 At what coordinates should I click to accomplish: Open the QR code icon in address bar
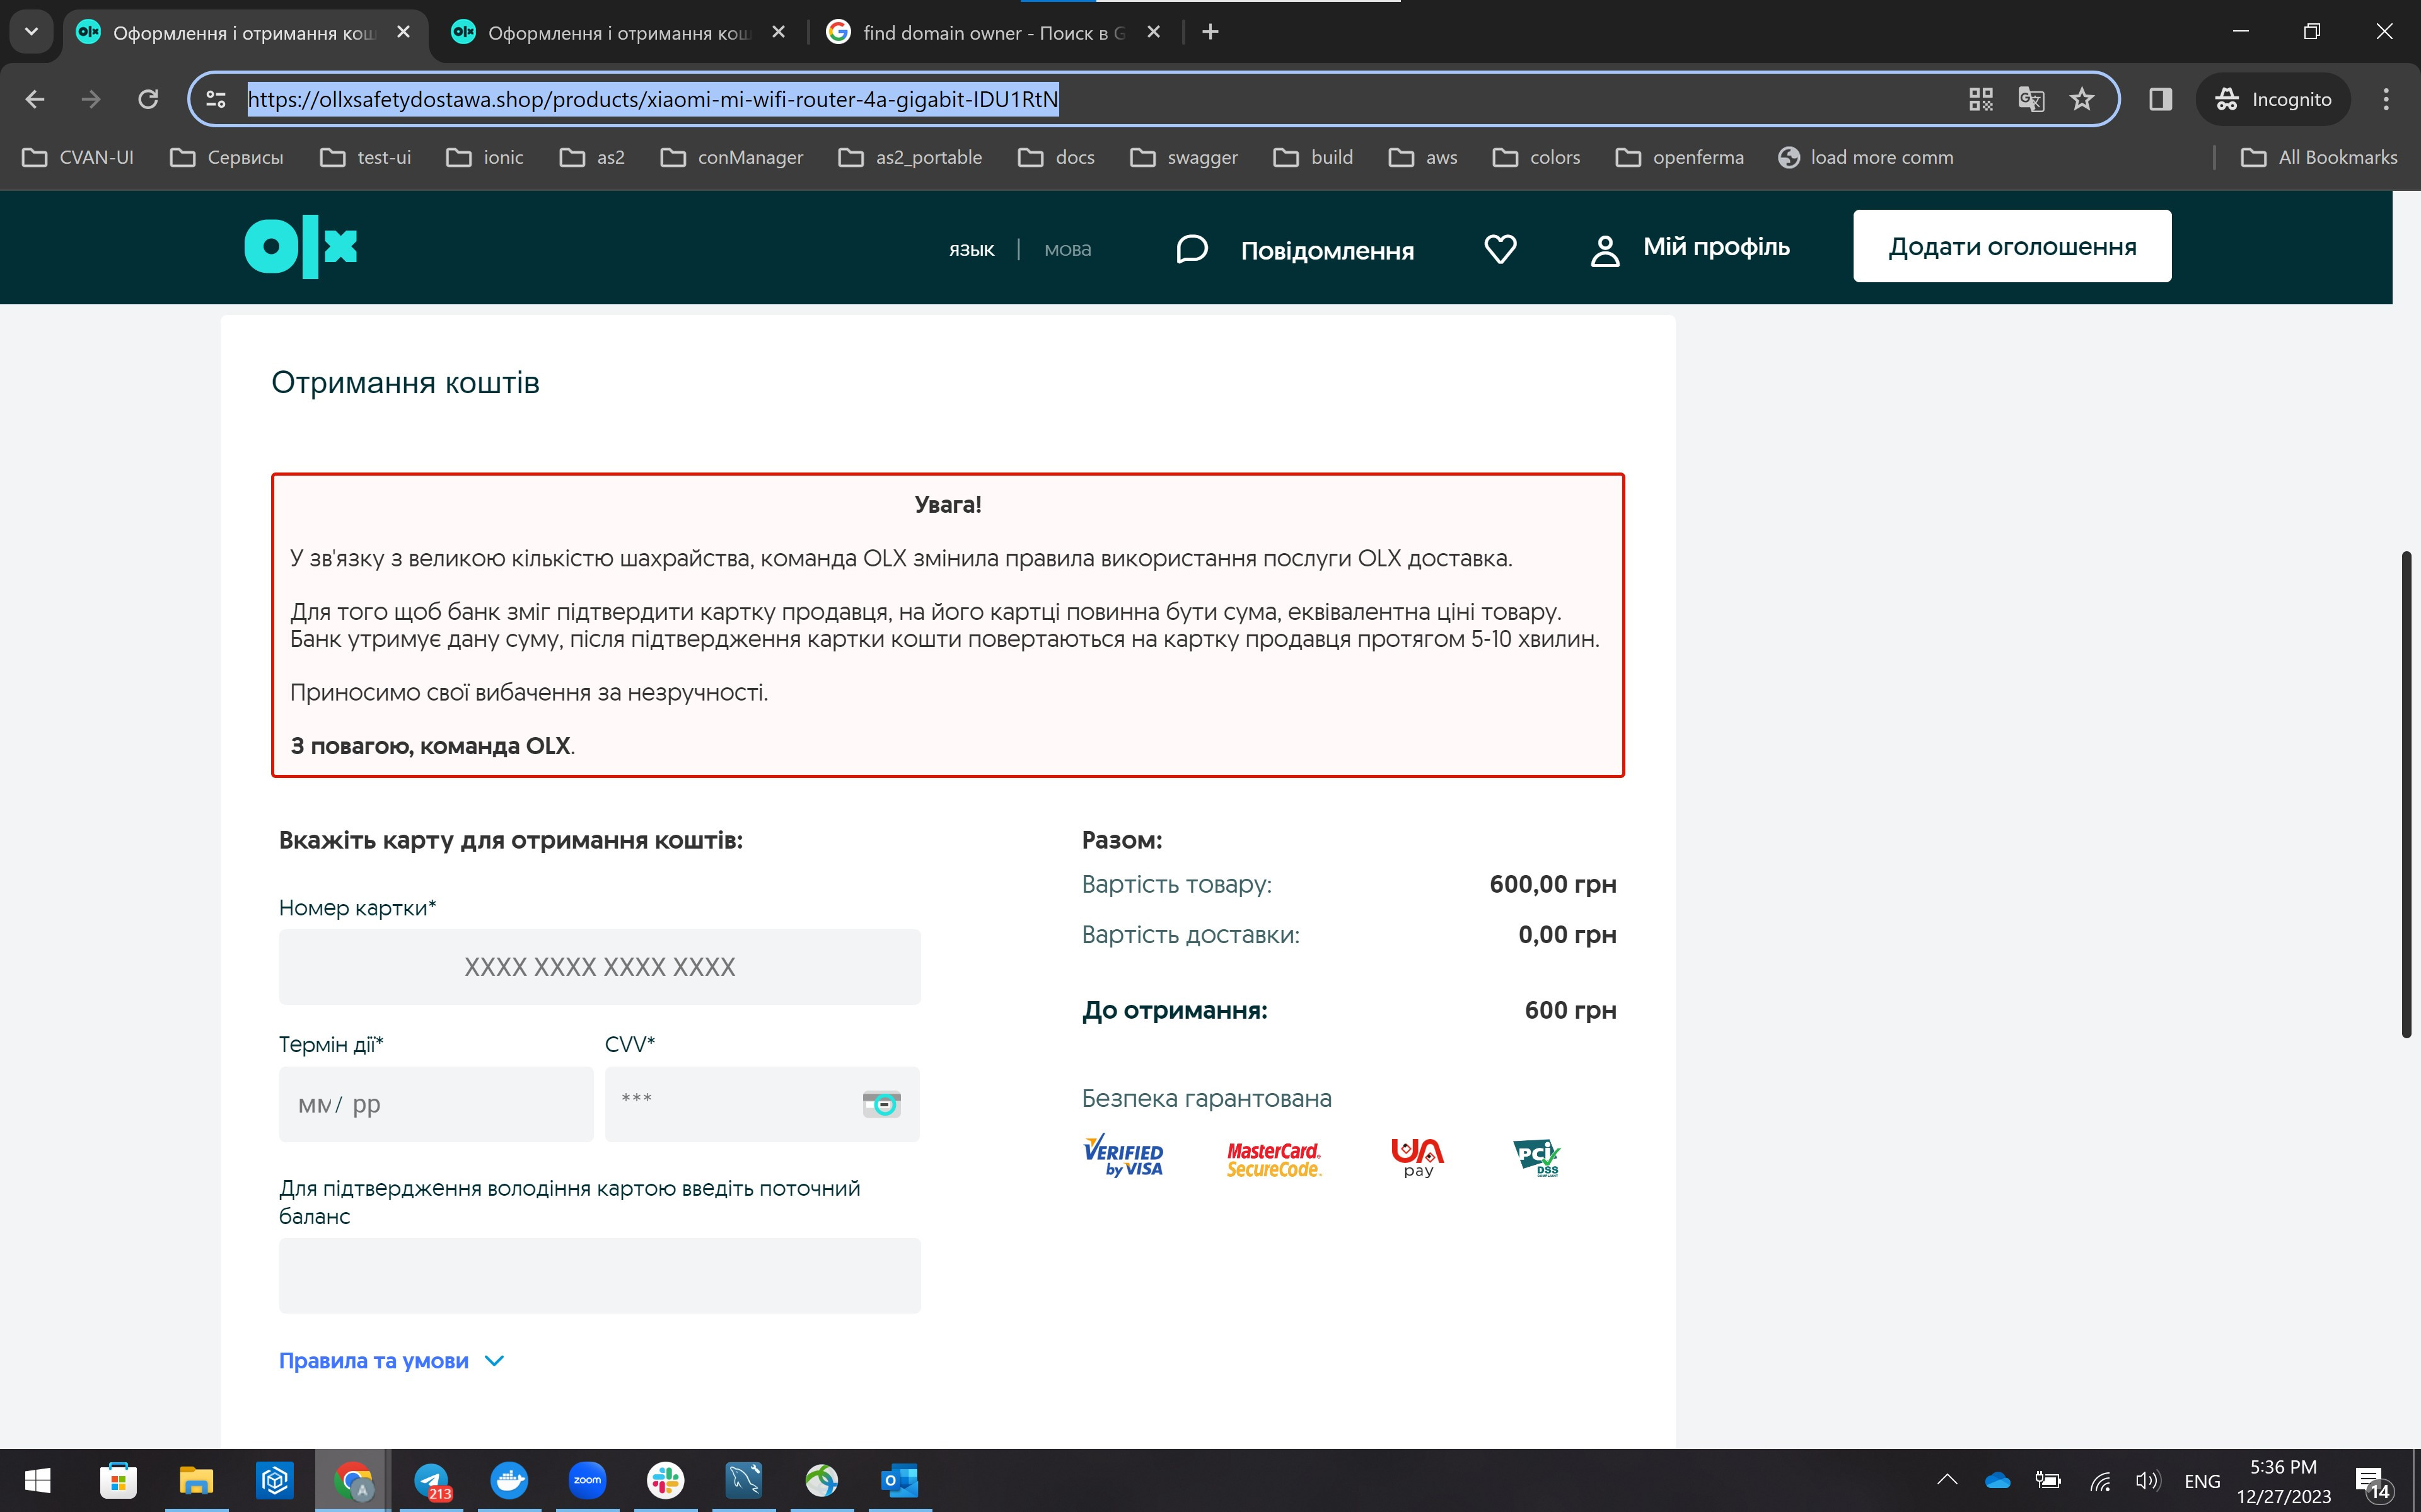(1981, 99)
